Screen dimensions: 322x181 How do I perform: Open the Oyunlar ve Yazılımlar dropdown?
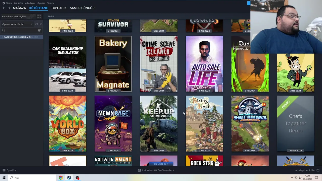coord(17,24)
